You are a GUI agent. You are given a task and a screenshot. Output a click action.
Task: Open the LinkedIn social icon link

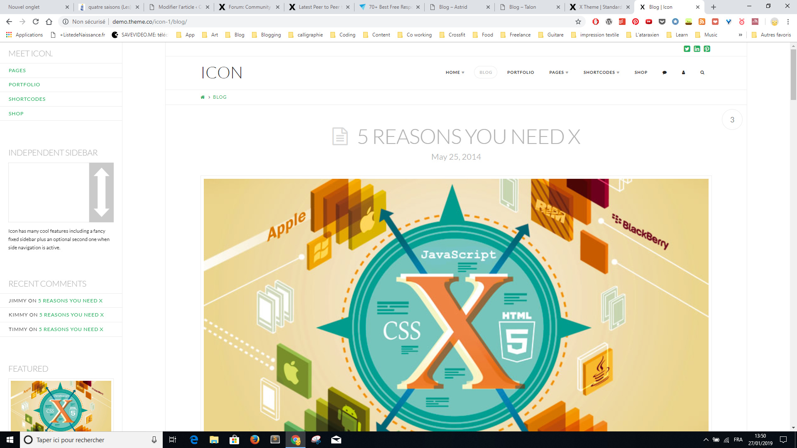pos(697,49)
